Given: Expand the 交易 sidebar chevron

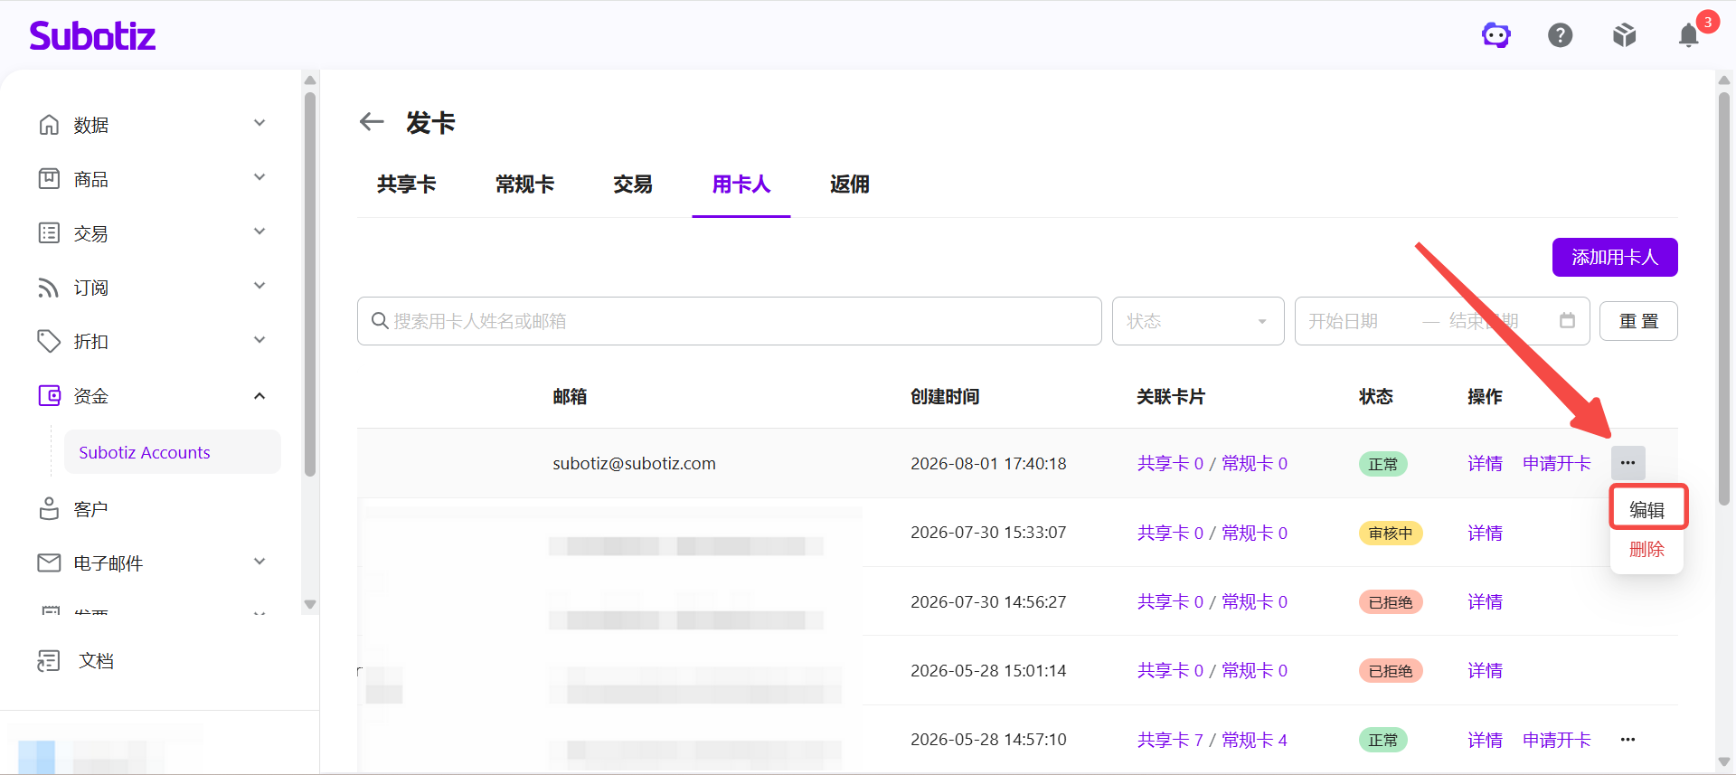Looking at the screenshot, I should [259, 232].
